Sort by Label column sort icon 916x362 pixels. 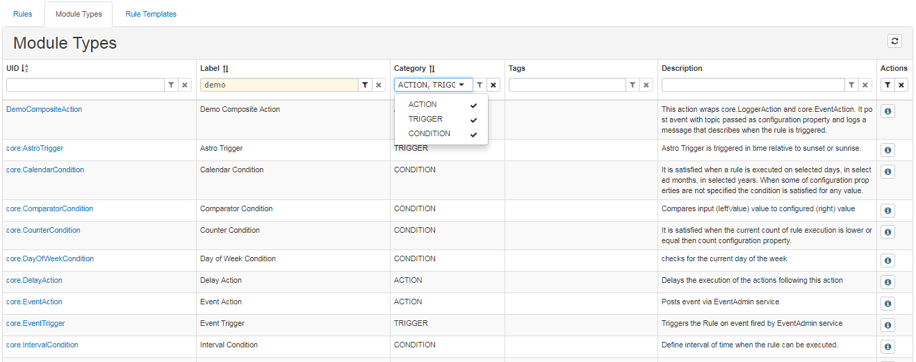click(x=225, y=69)
